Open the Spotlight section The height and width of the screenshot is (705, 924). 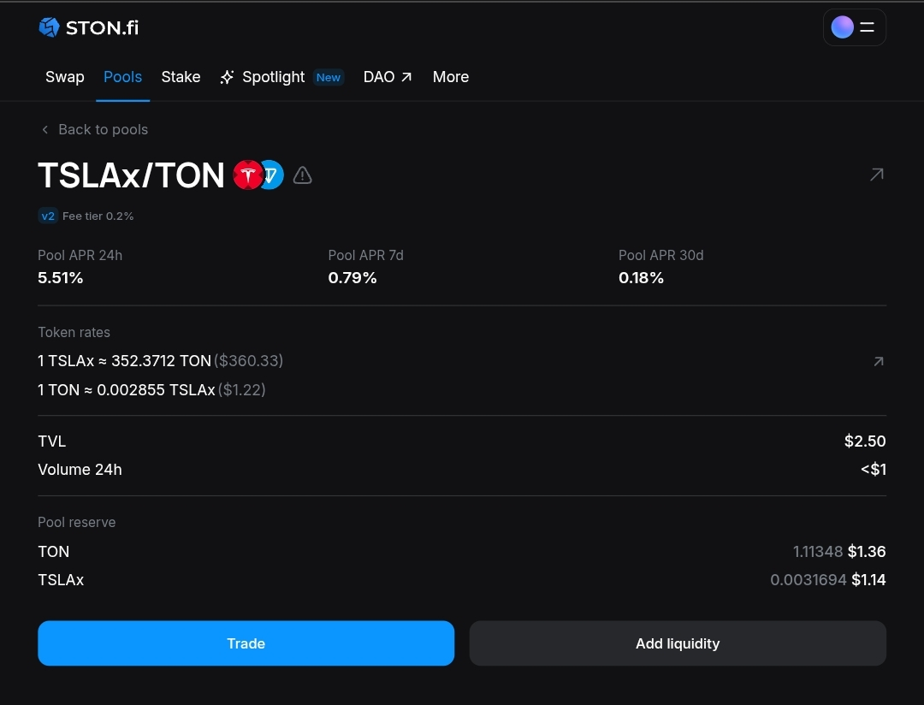[x=274, y=77]
